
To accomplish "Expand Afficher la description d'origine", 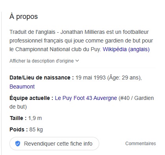I will pos(44,61).
